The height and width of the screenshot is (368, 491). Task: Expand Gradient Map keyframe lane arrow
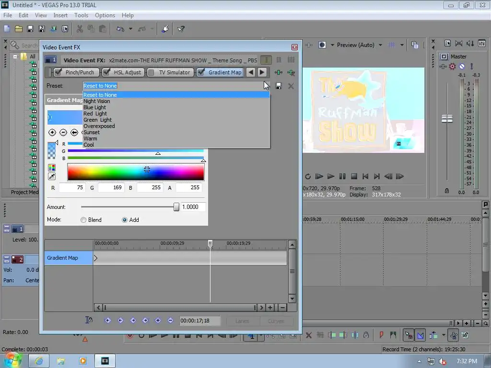tap(95, 258)
